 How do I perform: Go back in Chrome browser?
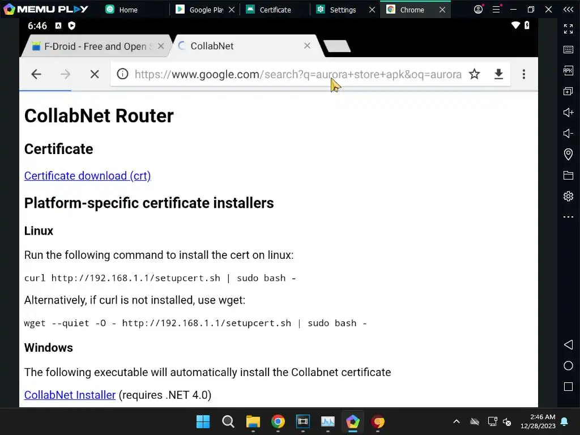[36, 74]
